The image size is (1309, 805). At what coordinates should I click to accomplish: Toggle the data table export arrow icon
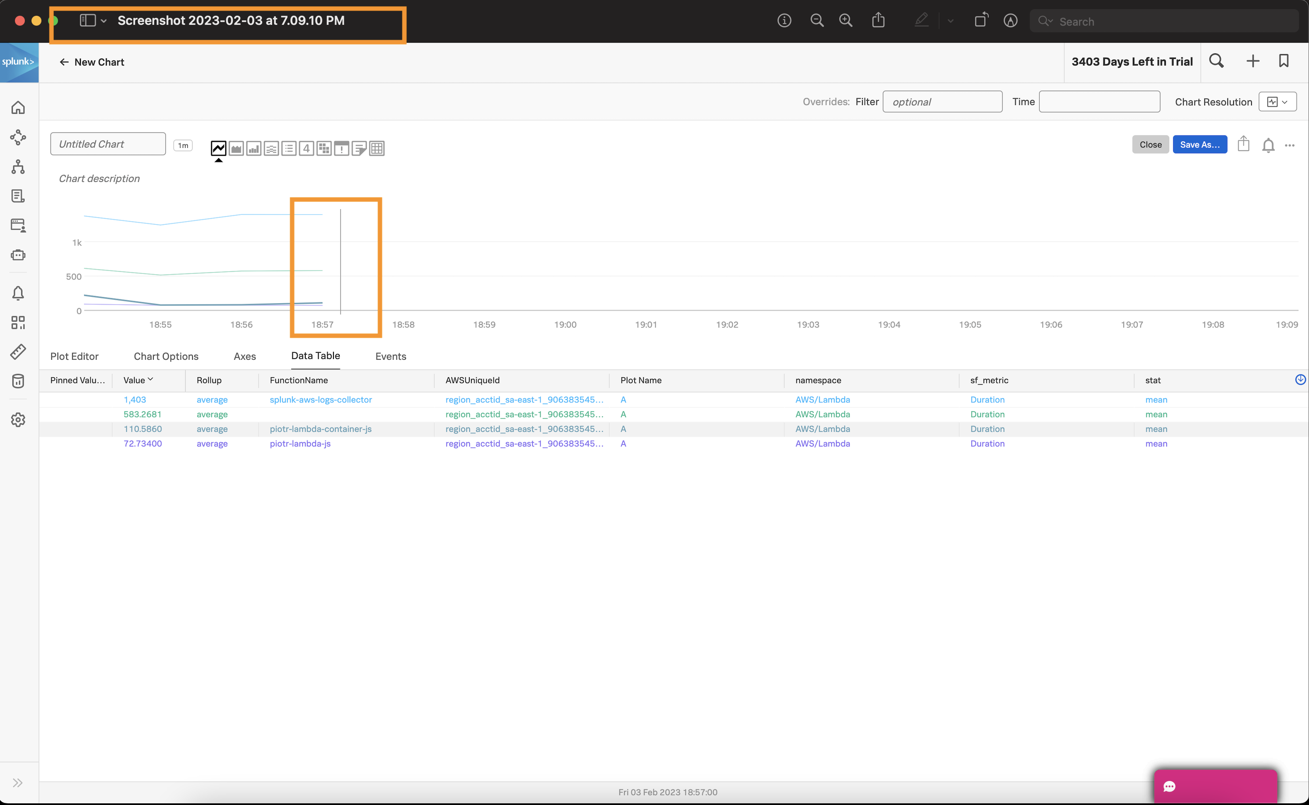click(x=1300, y=379)
